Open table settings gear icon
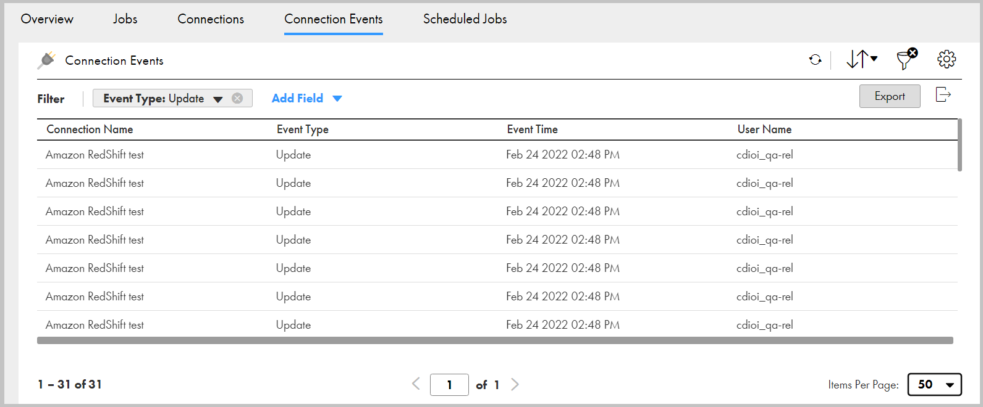 pos(947,59)
